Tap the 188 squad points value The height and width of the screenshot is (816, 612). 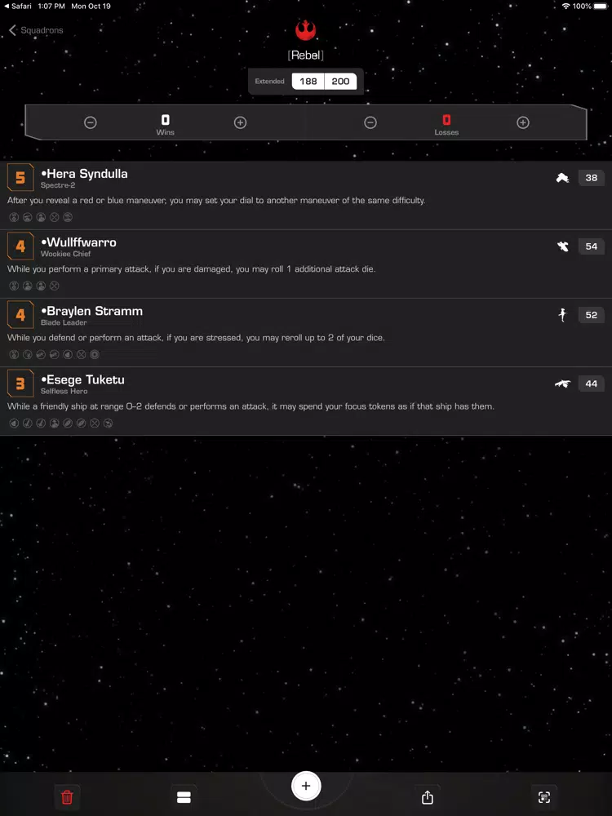click(308, 81)
